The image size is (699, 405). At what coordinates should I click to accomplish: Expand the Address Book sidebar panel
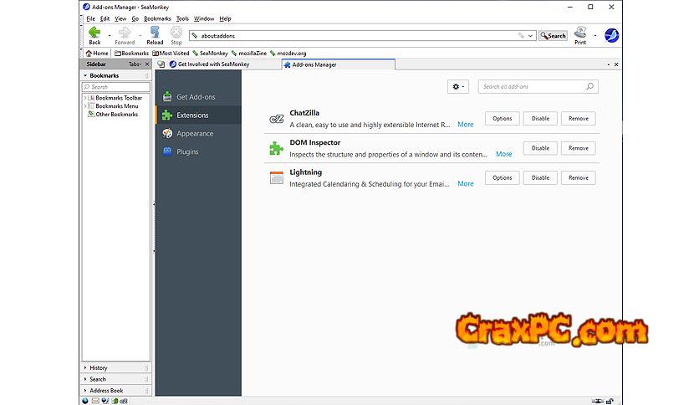click(116, 390)
